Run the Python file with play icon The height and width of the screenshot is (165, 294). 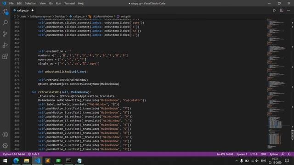(274, 10)
